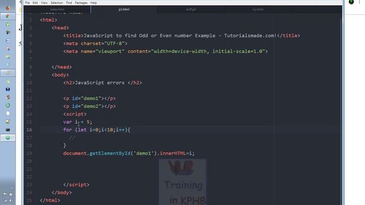Click the 'JavaScript errors' heading text
Viewport: 365px width, 205px height.
pyautogui.click(x=100, y=83)
